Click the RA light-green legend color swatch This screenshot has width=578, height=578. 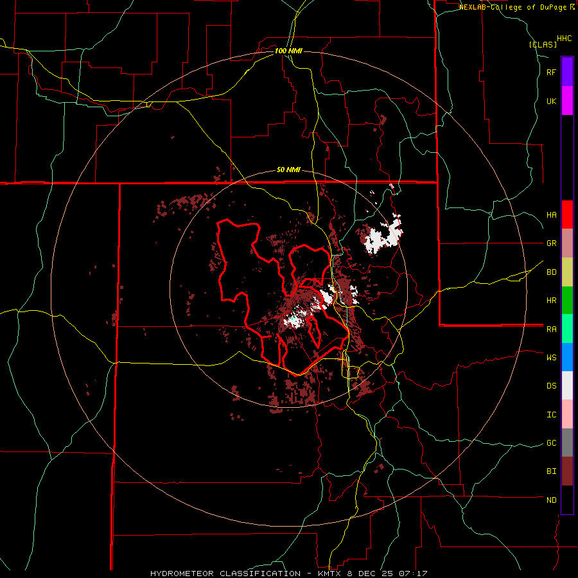coord(567,329)
